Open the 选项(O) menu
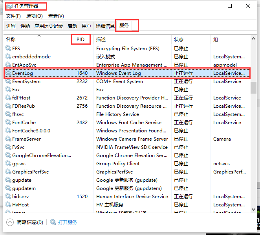 (34, 16)
